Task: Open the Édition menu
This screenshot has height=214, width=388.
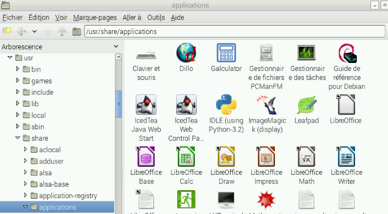Action: pyautogui.click(x=39, y=18)
